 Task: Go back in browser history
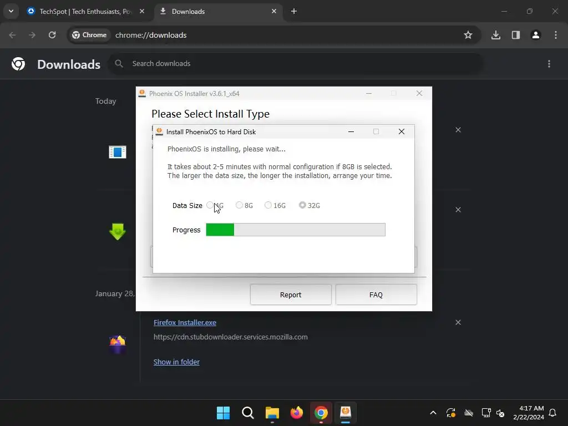12,35
